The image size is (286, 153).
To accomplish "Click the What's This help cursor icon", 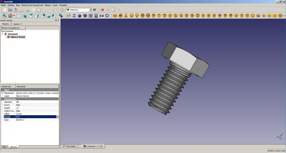I will point(95,10).
